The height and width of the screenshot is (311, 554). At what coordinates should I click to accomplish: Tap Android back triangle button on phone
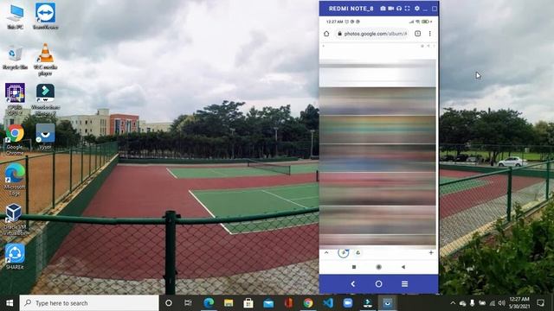403,267
